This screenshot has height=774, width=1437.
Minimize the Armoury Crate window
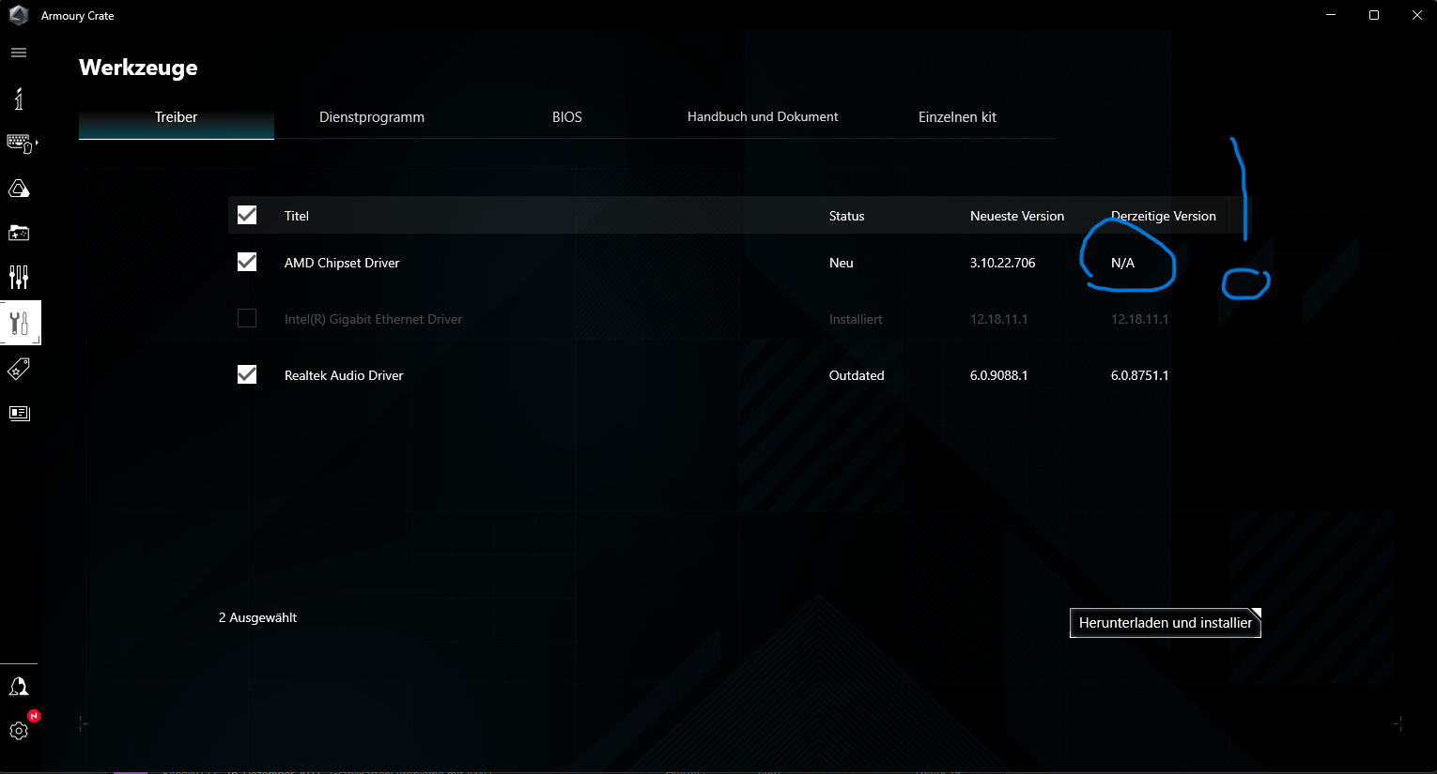1331,15
